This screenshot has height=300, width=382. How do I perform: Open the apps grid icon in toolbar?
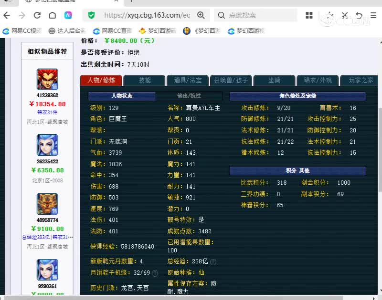[x=309, y=15]
